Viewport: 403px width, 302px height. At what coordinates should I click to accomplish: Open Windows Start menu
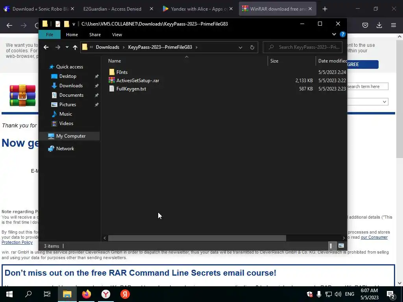pyautogui.click(x=9, y=294)
